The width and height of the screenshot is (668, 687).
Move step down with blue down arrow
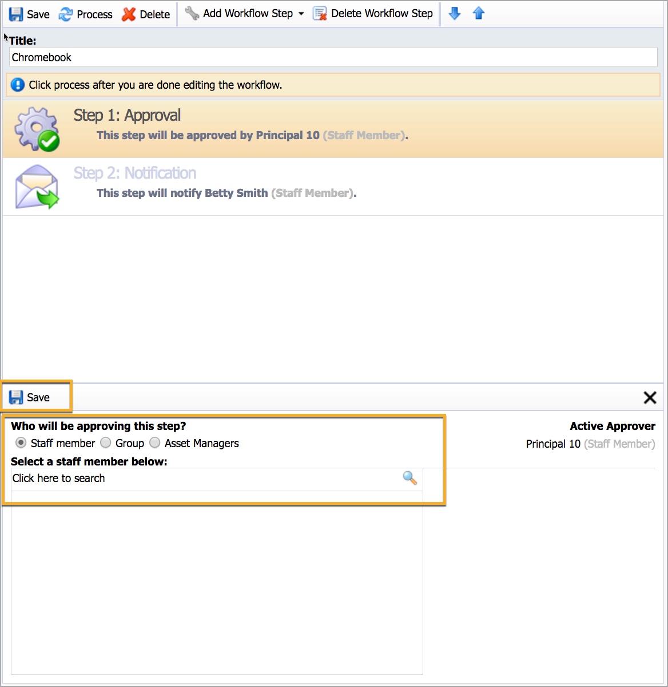tap(455, 13)
